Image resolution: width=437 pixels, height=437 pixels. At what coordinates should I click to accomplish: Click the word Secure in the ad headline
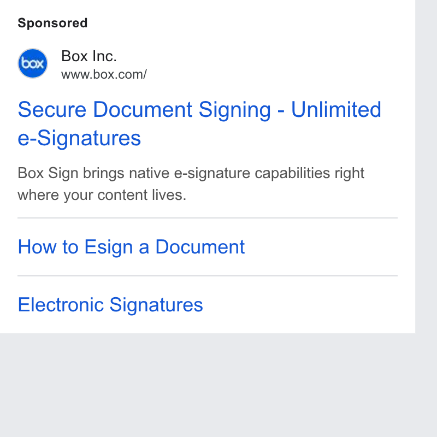point(52,109)
